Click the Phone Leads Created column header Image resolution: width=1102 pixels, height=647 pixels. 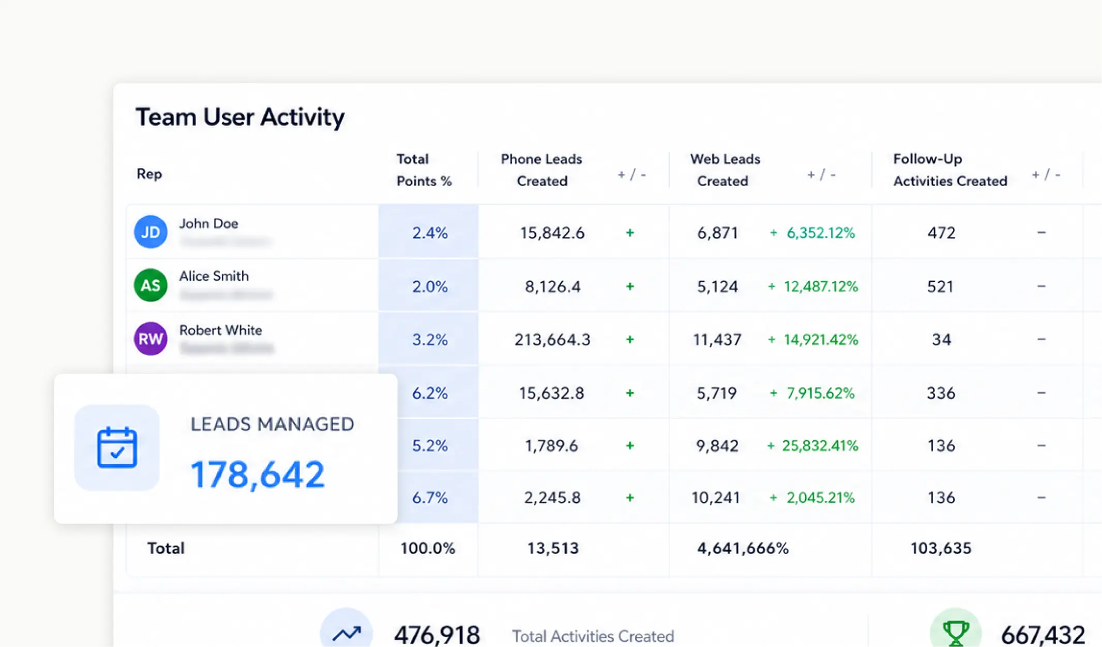(x=541, y=170)
